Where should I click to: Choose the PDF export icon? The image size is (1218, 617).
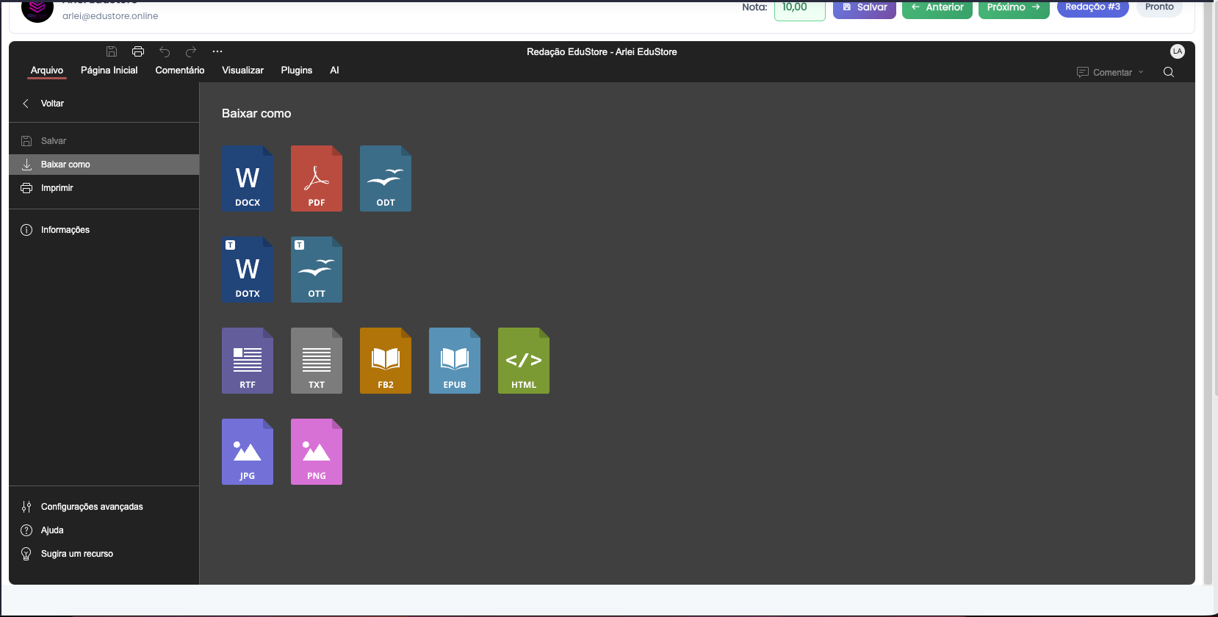coord(317,178)
